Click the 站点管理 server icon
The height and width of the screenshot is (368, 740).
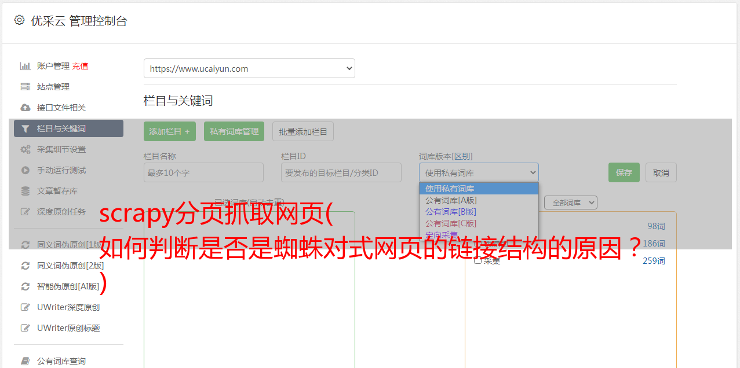tap(25, 87)
